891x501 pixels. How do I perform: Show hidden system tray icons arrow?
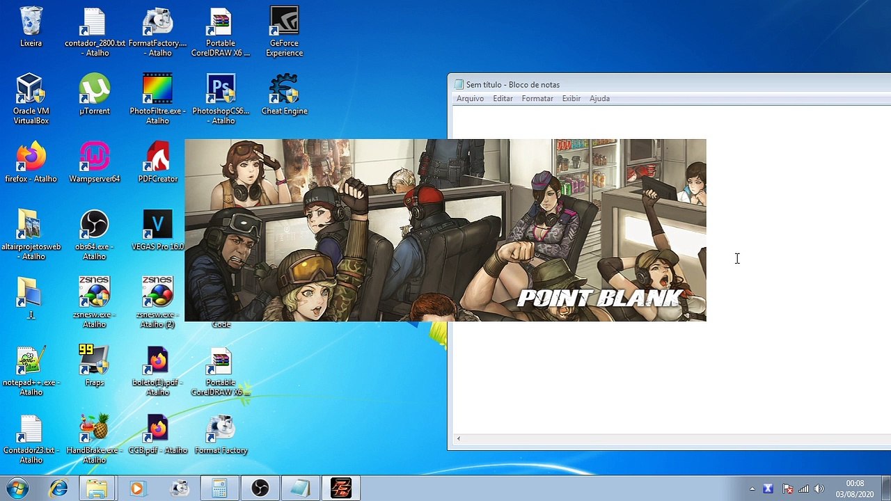[752, 489]
